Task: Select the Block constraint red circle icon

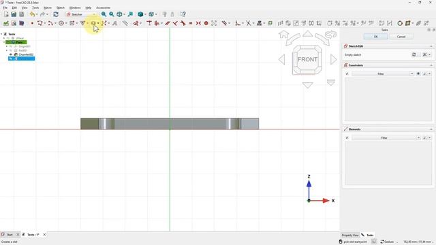Action: 206,23
